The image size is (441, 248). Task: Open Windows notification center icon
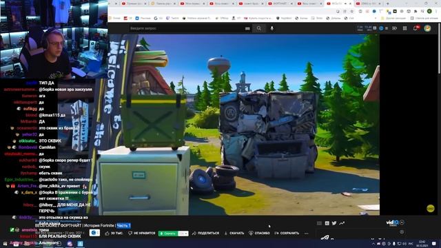[x=434, y=243]
